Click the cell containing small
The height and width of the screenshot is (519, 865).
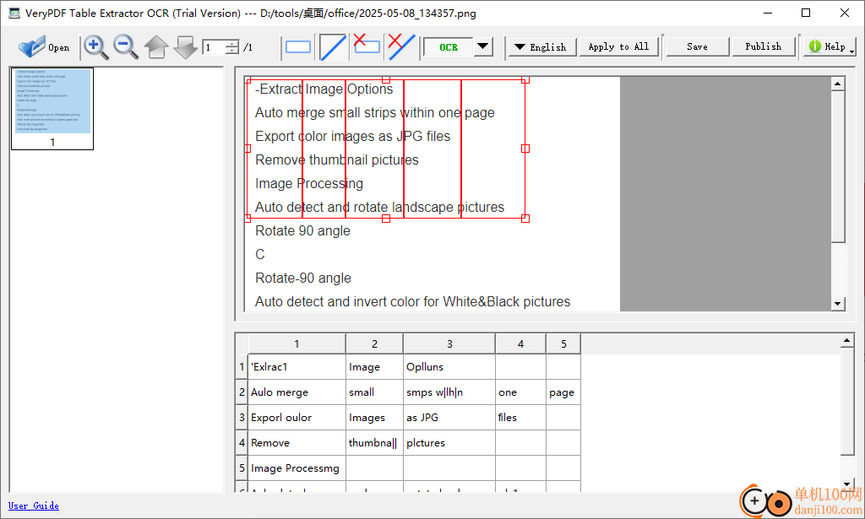(374, 392)
